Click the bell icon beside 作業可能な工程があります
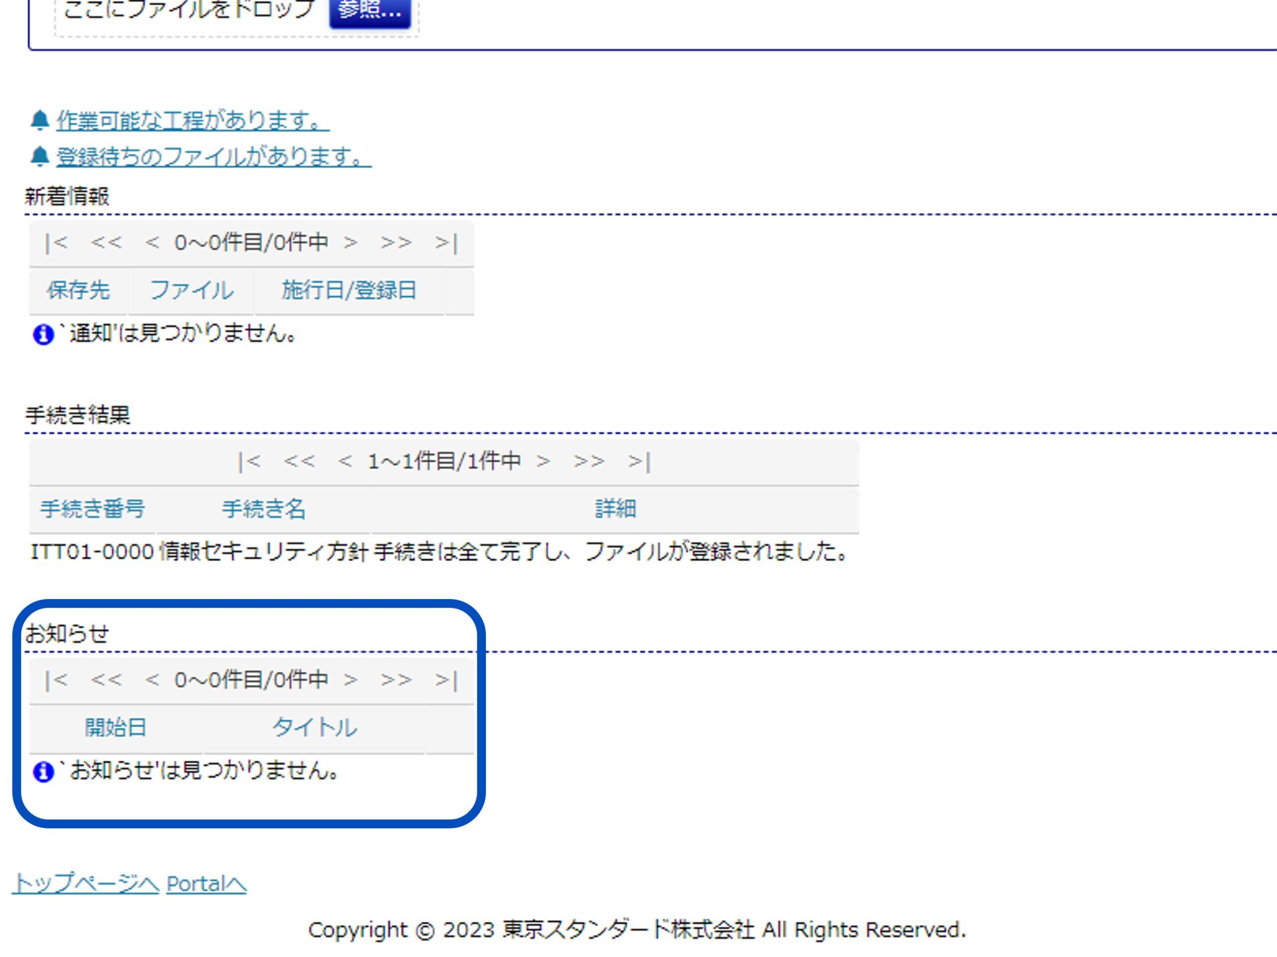This screenshot has width=1277, height=957. point(39,121)
